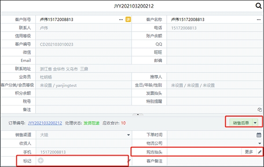
Task: Click the 客户名称 field
Action: (x=215, y=19)
